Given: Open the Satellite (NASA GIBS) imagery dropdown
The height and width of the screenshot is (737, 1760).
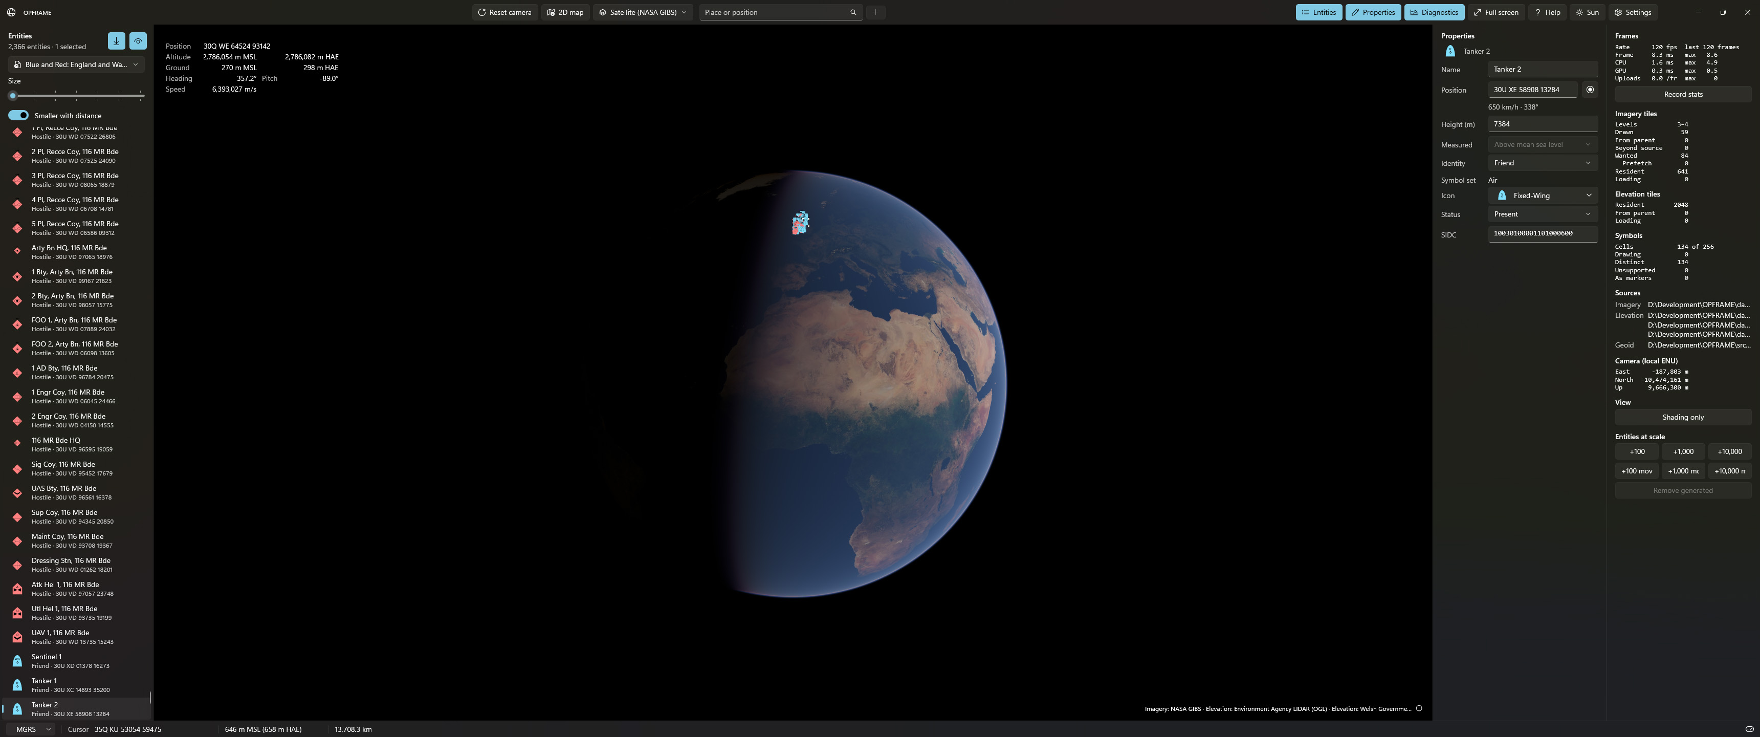Looking at the screenshot, I should coord(642,12).
